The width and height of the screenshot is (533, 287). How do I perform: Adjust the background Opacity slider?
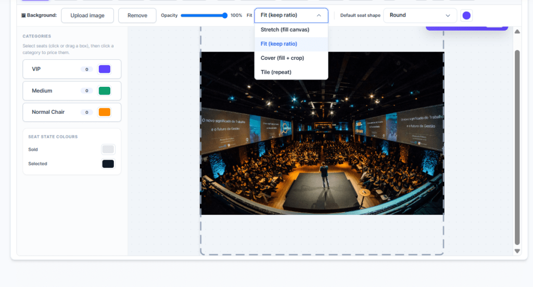pyautogui.click(x=204, y=15)
